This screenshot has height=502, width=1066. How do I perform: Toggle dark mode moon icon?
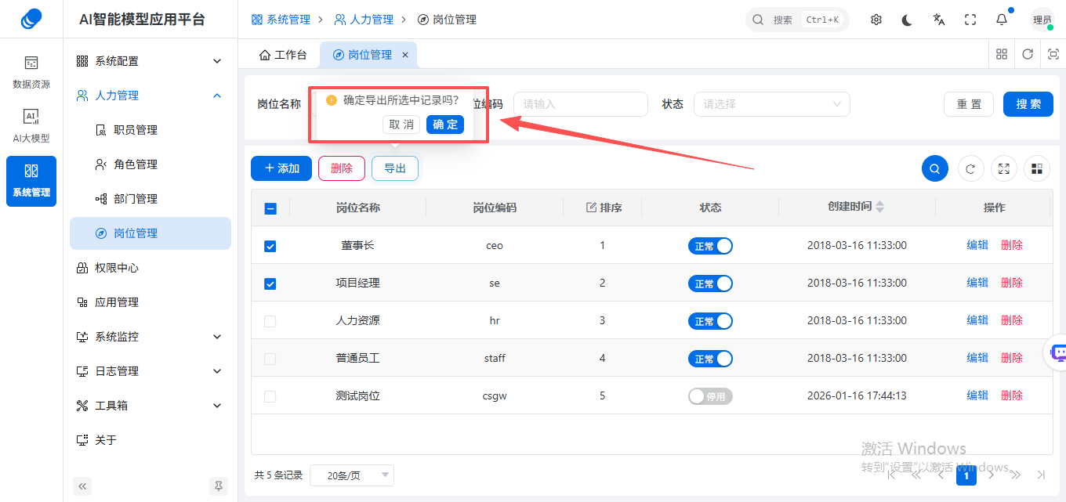point(908,20)
